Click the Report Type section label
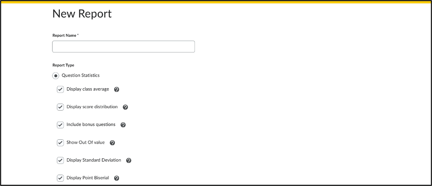 click(64, 65)
